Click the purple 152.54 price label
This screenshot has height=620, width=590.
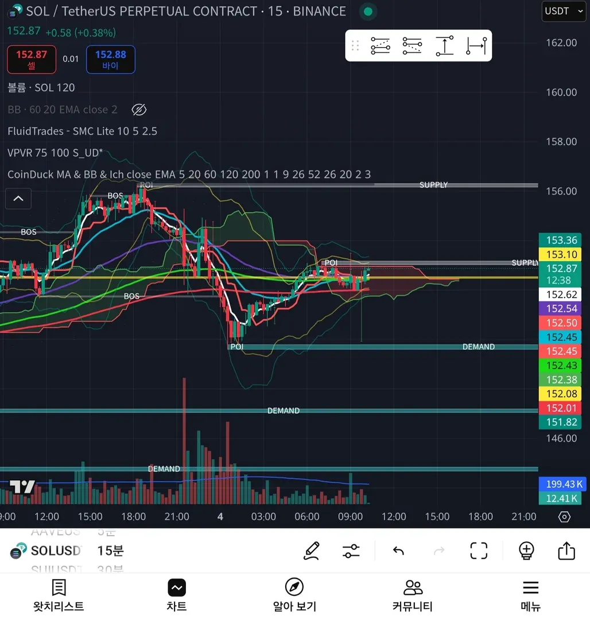pos(560,308)
